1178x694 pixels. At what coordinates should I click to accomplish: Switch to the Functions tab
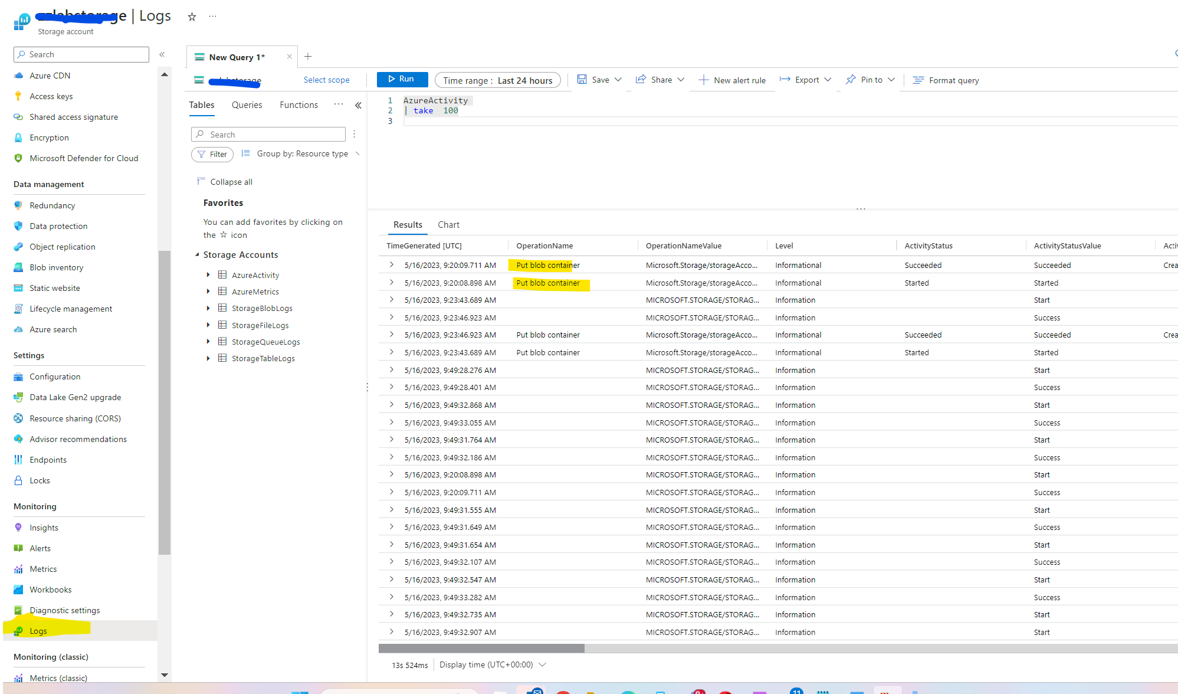[298, 105]
